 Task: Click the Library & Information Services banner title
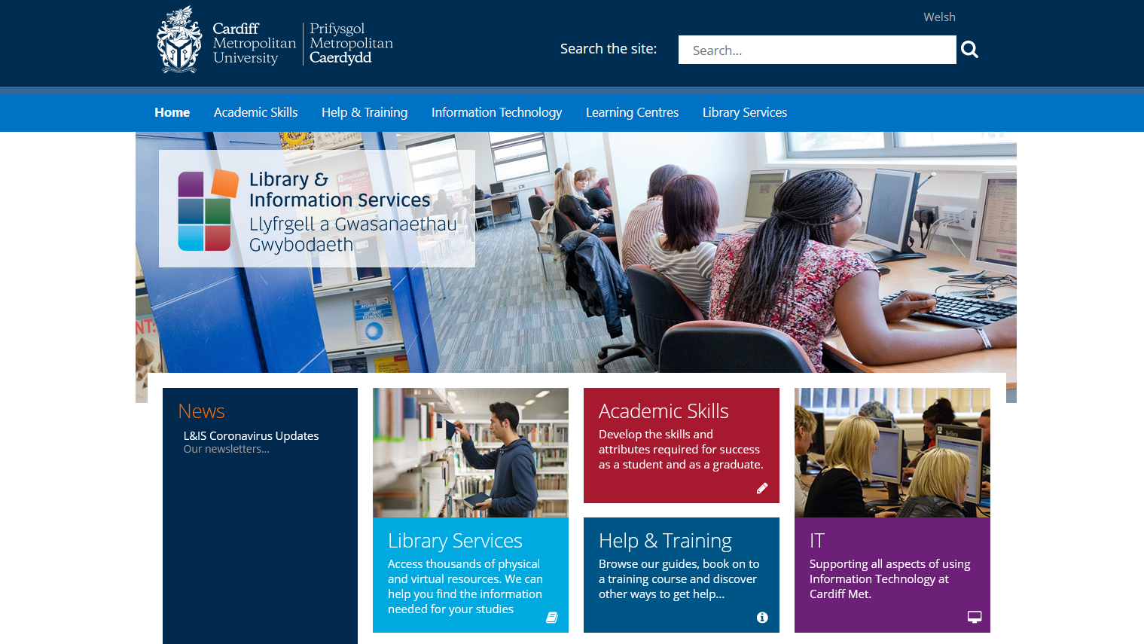click(340, 190)
